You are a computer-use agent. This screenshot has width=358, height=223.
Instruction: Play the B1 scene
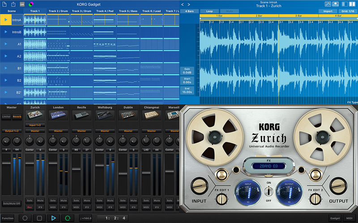pyautogui.click(x=6, y=68)
